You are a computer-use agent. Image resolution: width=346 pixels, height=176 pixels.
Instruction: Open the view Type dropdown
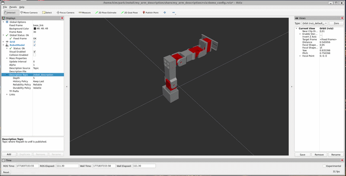pos(315,23)
